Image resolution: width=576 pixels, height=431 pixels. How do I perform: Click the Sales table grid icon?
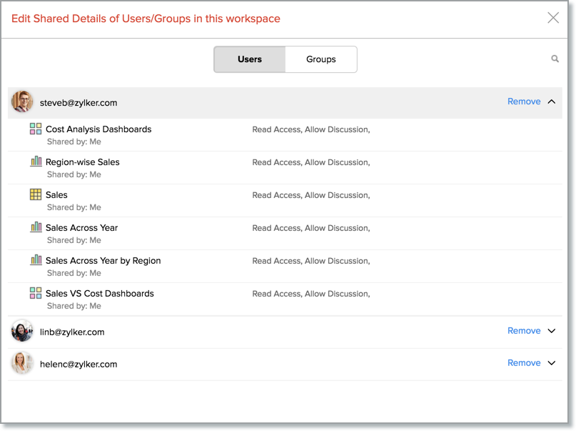(x=36, y=194)
